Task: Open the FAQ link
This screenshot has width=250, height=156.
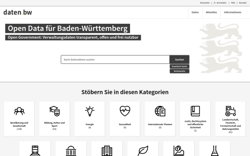Action: [x=233, y=3]
